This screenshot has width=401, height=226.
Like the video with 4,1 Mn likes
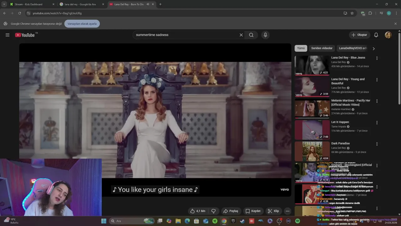tap(198, 211)
